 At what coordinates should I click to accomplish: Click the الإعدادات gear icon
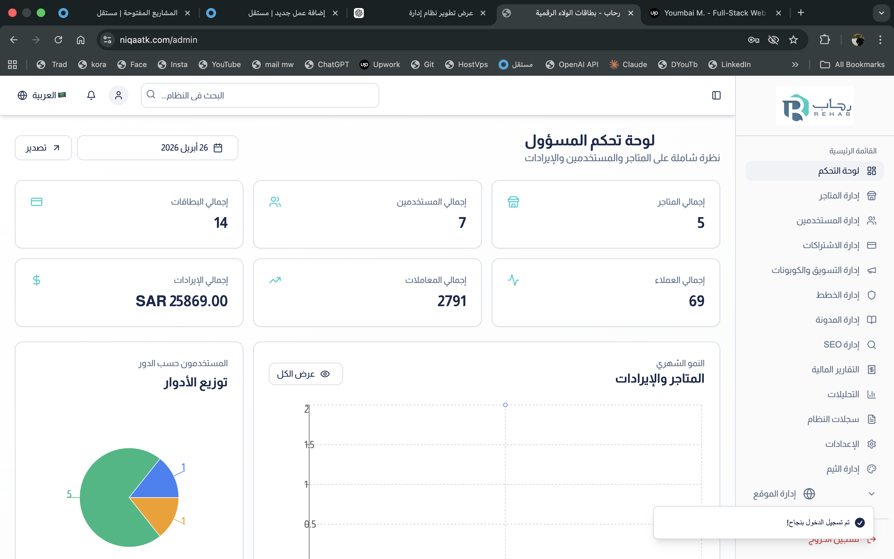pos(871,444)
